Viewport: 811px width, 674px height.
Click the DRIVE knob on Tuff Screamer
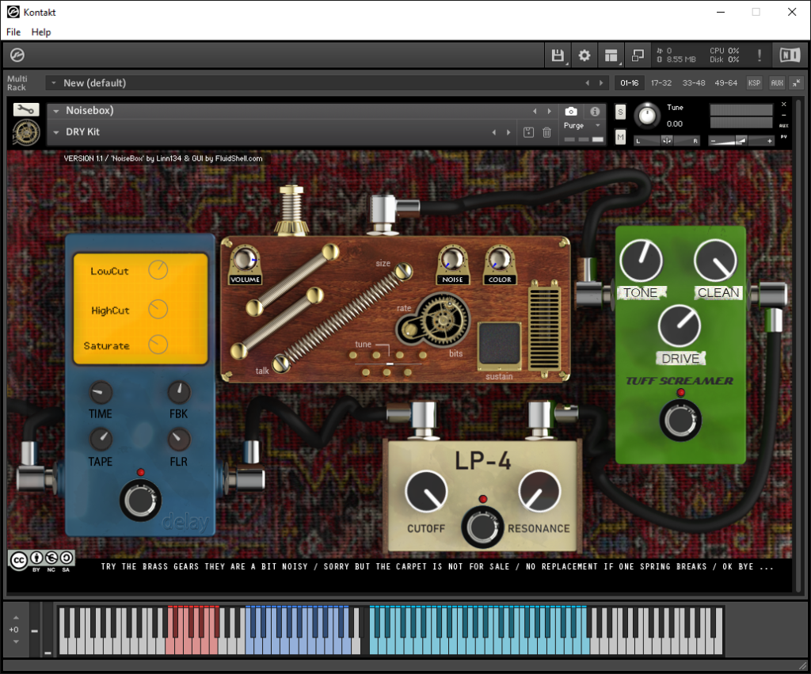click(679, 326)
